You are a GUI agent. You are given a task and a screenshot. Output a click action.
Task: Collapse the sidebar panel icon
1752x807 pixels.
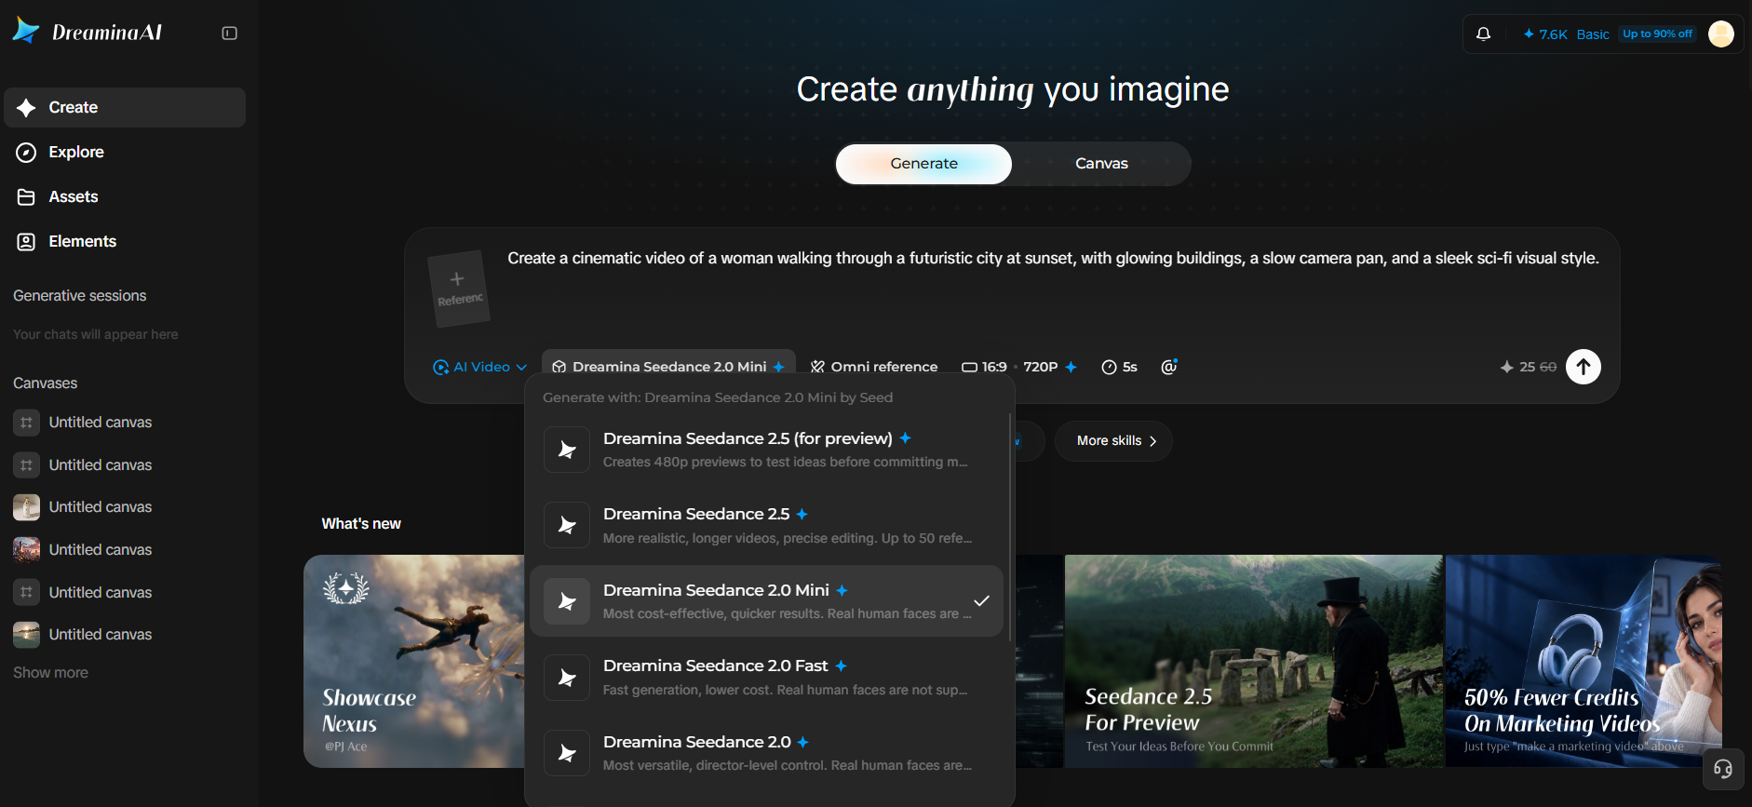pyautogui.click(x=229, y=34)
